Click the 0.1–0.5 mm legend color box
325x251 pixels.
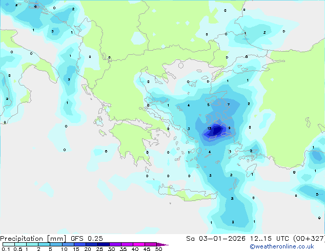click(x=9, y=244)
